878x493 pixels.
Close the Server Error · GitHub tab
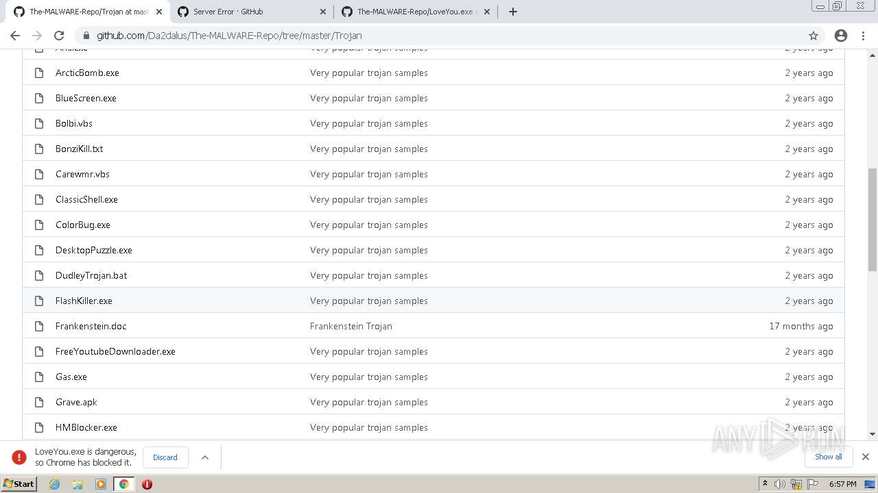point(323,12)
